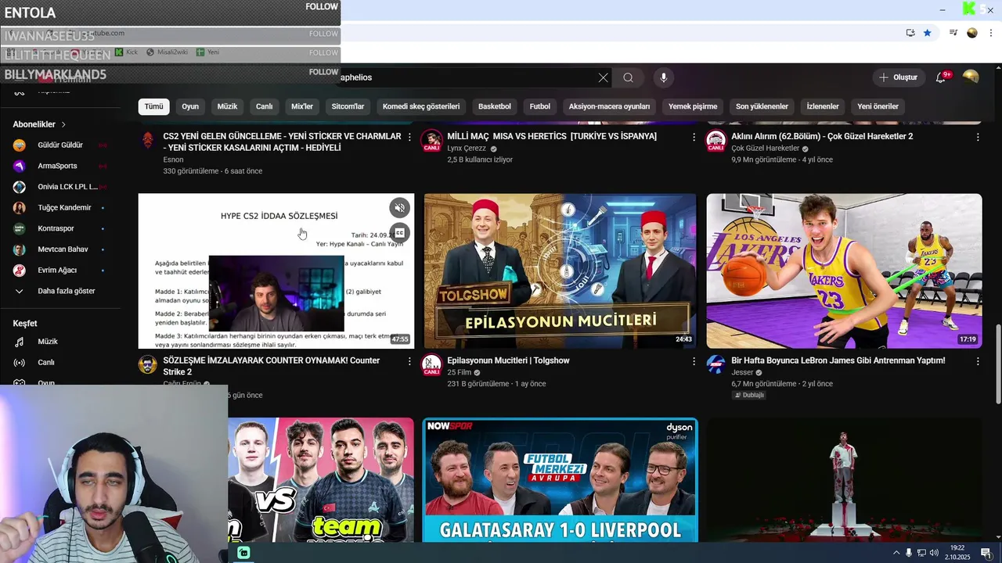
Task: Select the Yeni öneriler filter chip
Action: [878, 106]
